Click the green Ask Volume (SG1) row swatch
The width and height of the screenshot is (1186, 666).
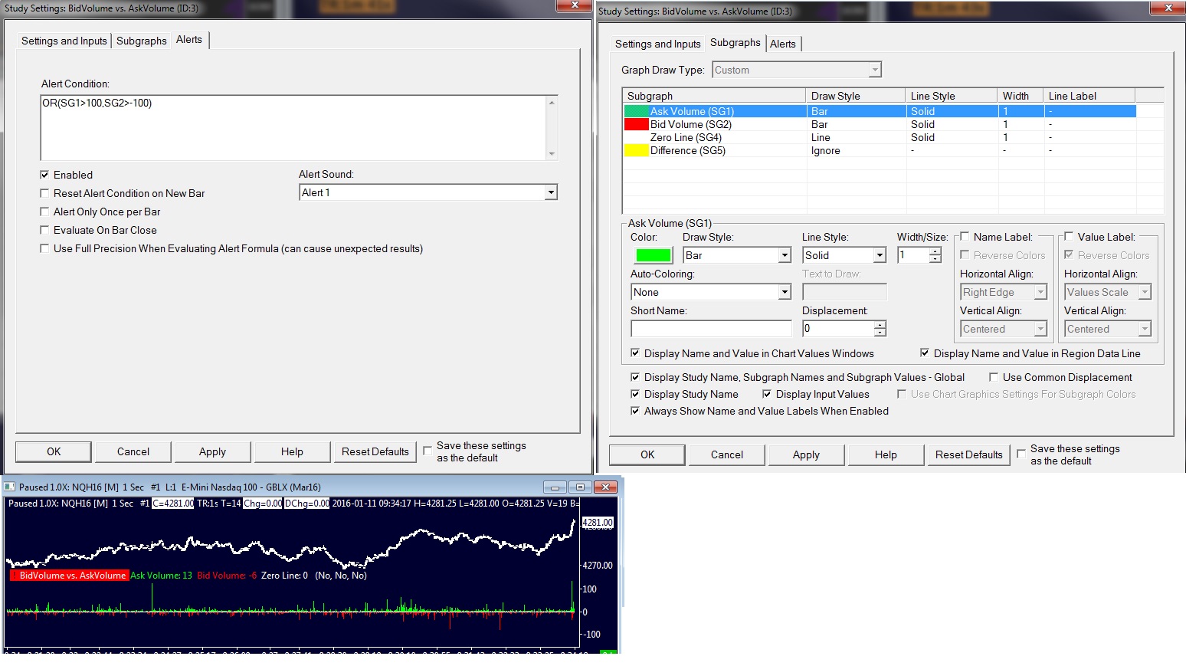637,111
